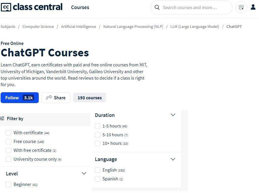
Task: Check University course only filter
Action: [9, 159]
